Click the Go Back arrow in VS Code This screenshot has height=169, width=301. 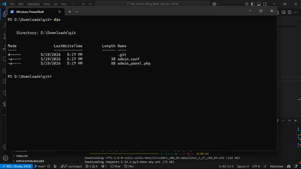(84, 4)
